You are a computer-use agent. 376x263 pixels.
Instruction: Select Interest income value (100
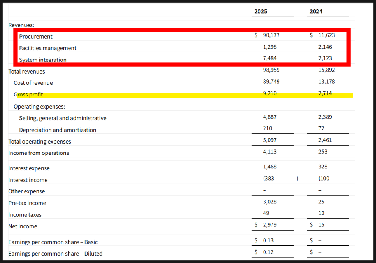324,178
